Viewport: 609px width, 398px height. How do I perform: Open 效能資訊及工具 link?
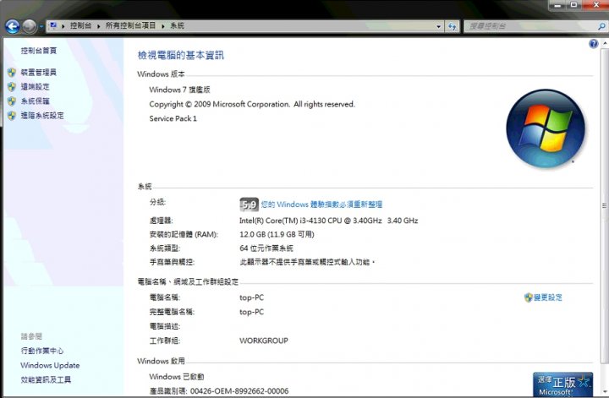(46, 379)
